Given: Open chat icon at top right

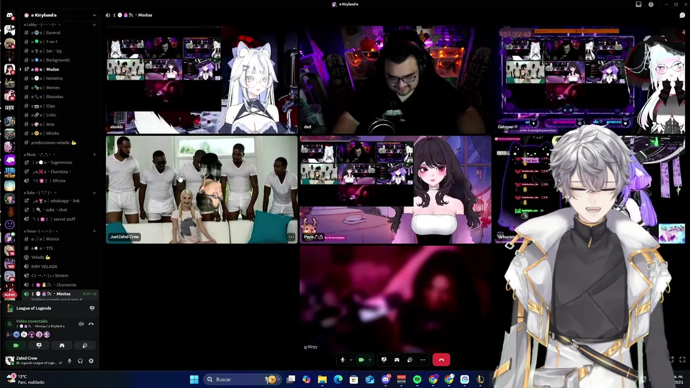Looking at the screenshot, I should 682,15.
